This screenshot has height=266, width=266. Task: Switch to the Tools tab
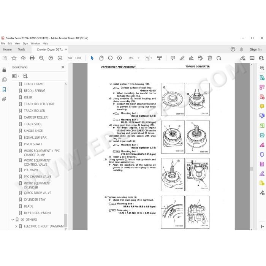22,49
